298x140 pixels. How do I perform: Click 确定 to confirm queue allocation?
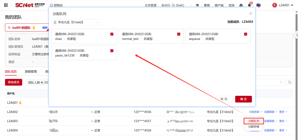tap(243, 99)
